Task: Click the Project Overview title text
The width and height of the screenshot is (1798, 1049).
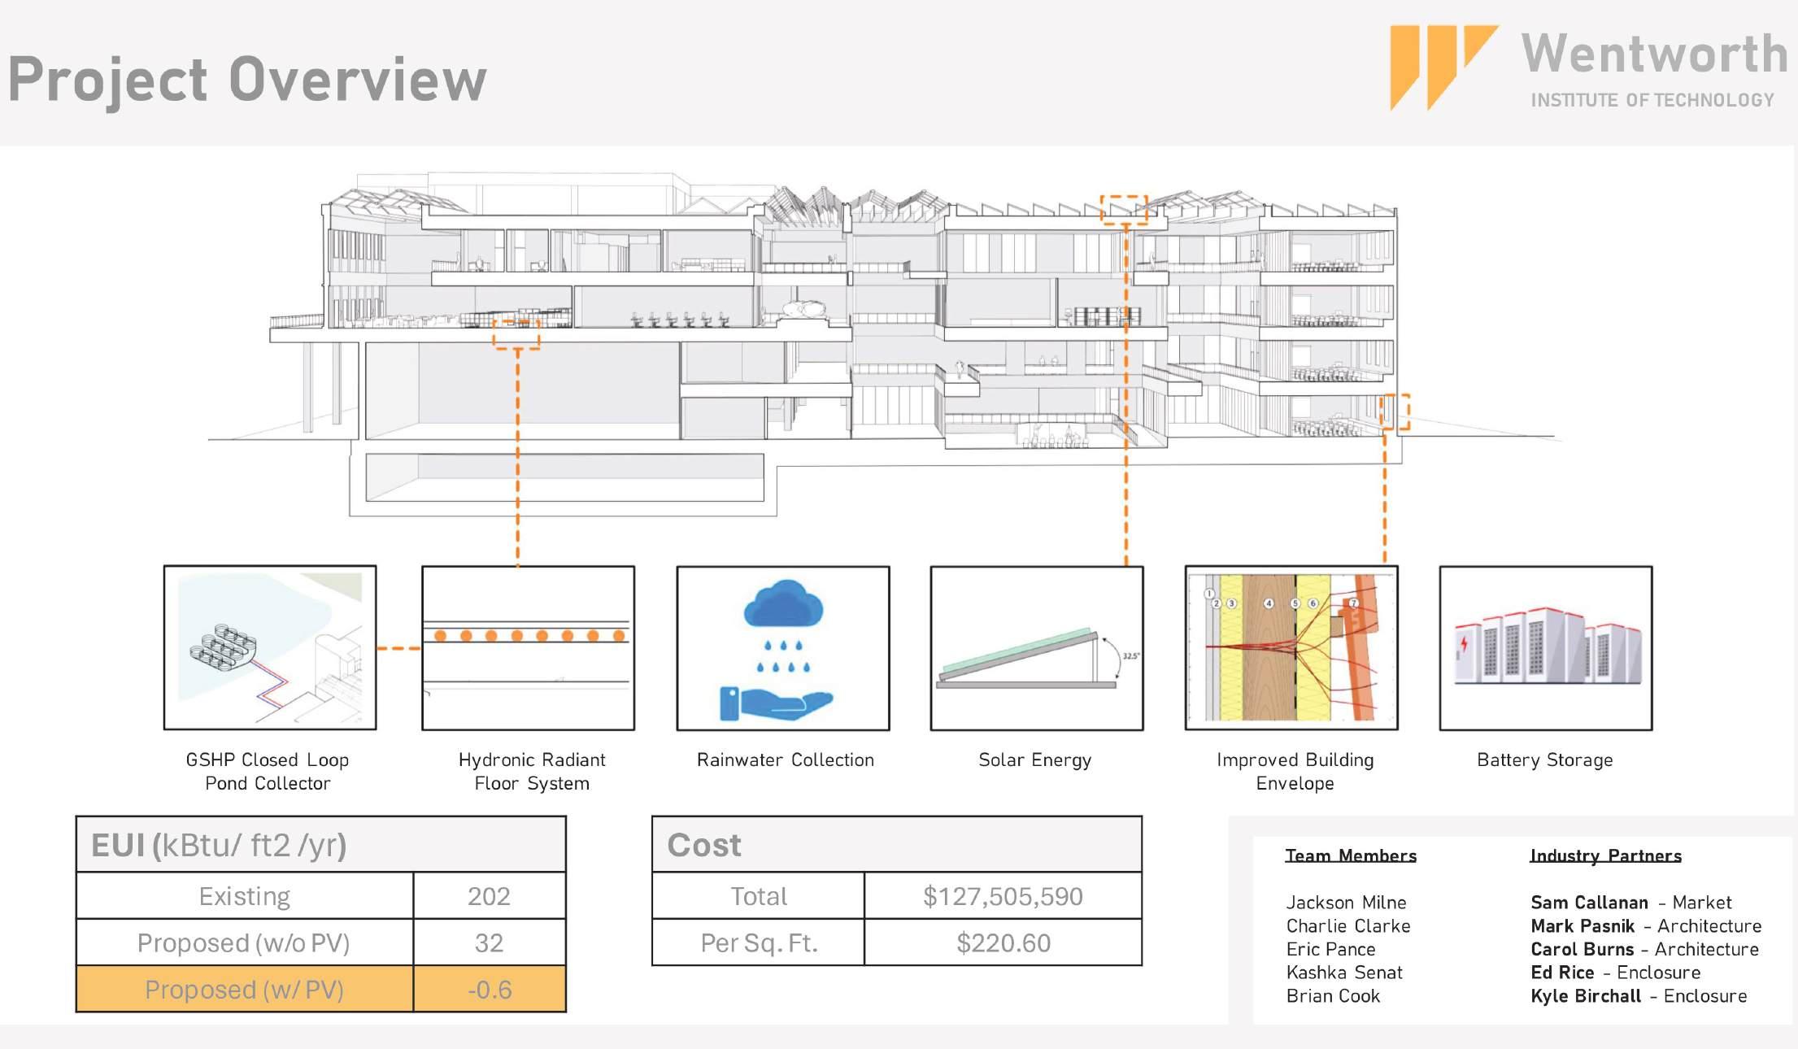Action: [x=247, y=80]
